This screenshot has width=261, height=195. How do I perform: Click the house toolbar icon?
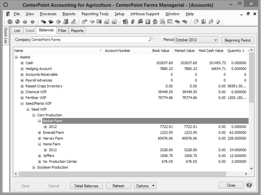point(155,22)
